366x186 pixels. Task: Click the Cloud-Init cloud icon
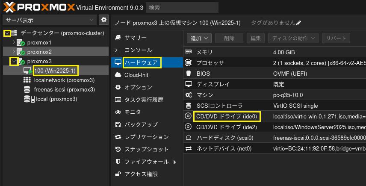[x=118, y=75]
